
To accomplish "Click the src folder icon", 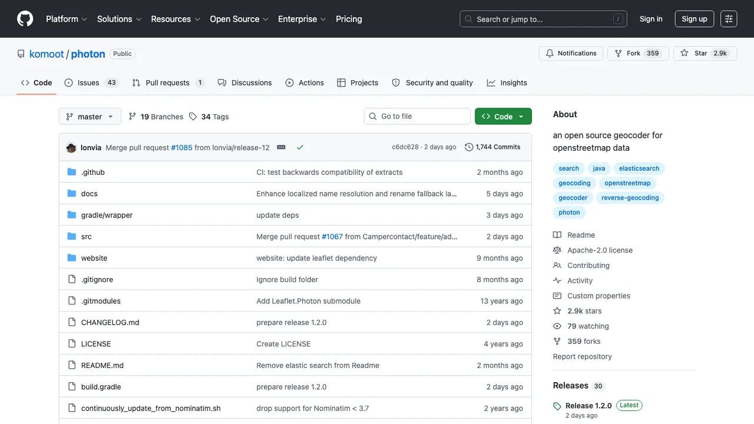I will 72,237.
